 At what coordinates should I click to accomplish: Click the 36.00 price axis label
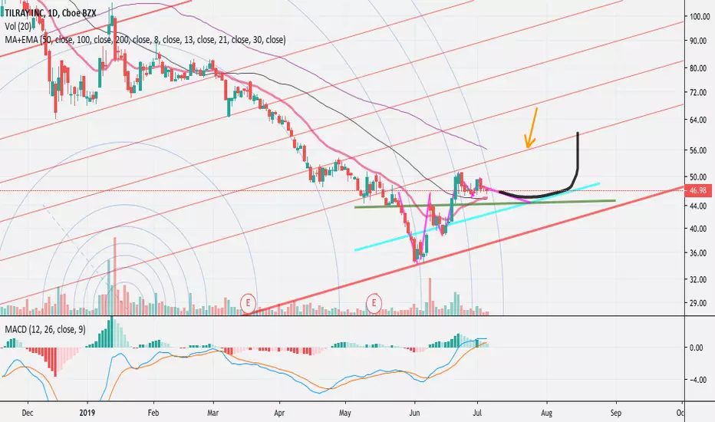tap(700, 253)
